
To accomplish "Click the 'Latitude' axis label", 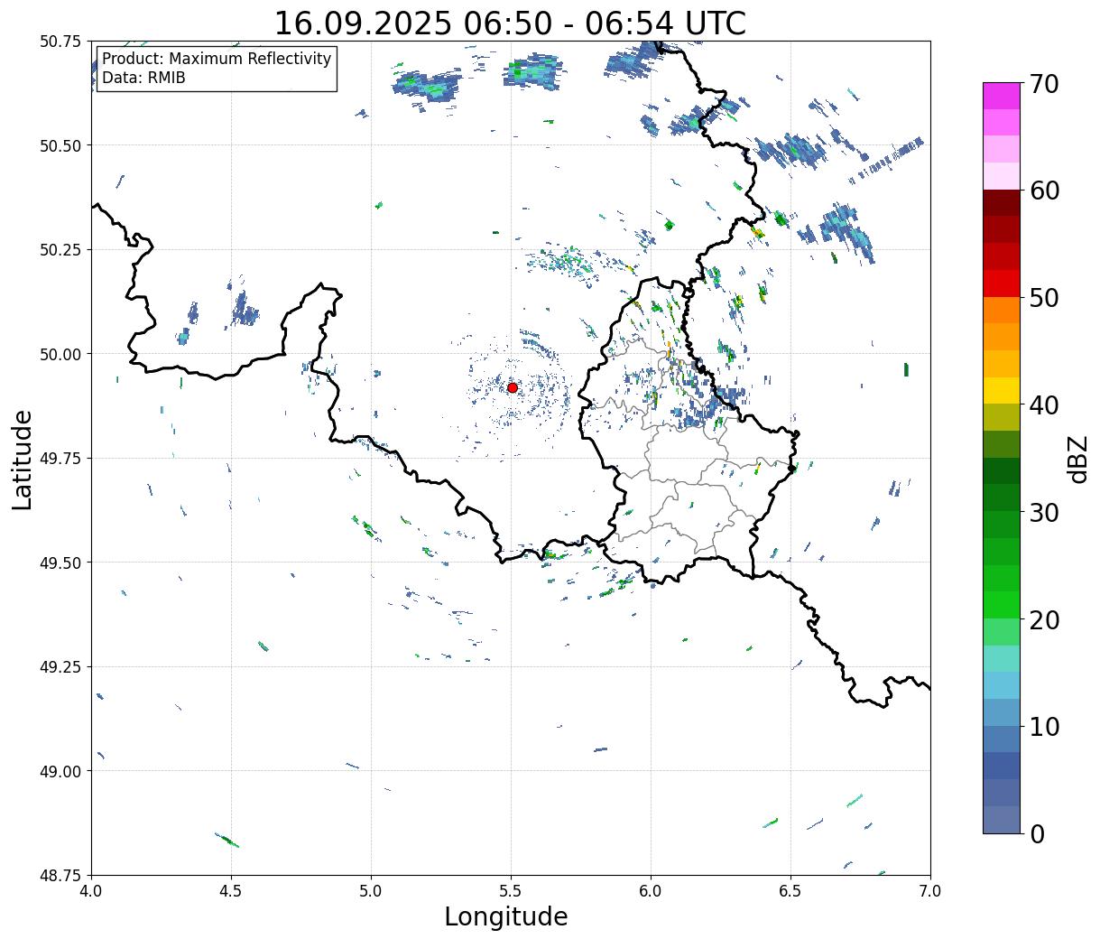I will pos(23,459).
